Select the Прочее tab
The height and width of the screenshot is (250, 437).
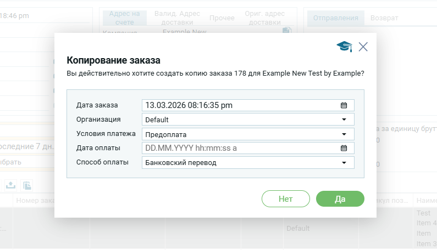click(x=222, y=18)
